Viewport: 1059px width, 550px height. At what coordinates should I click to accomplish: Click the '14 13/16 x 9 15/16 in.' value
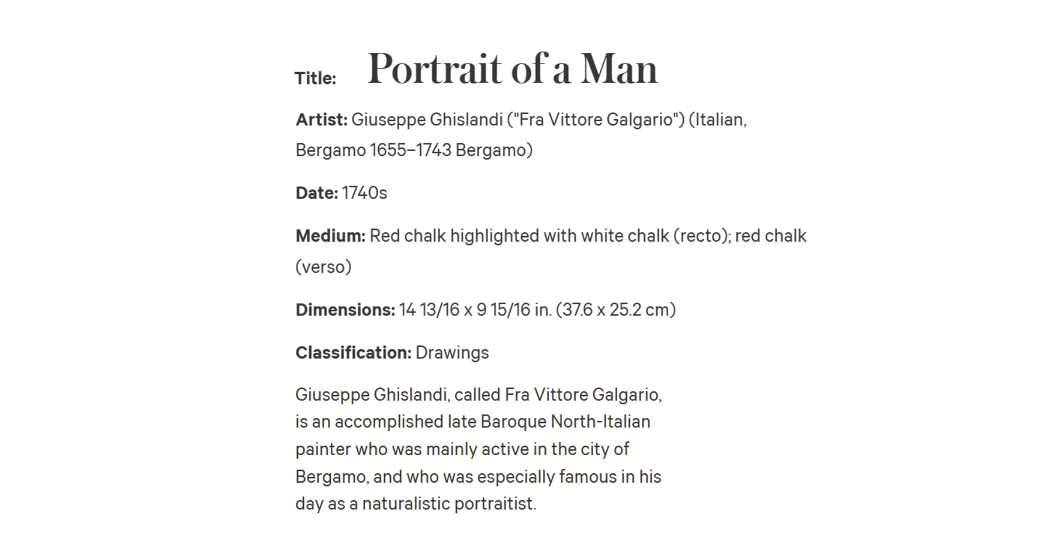pyautogui.click(x=475, y=309)
